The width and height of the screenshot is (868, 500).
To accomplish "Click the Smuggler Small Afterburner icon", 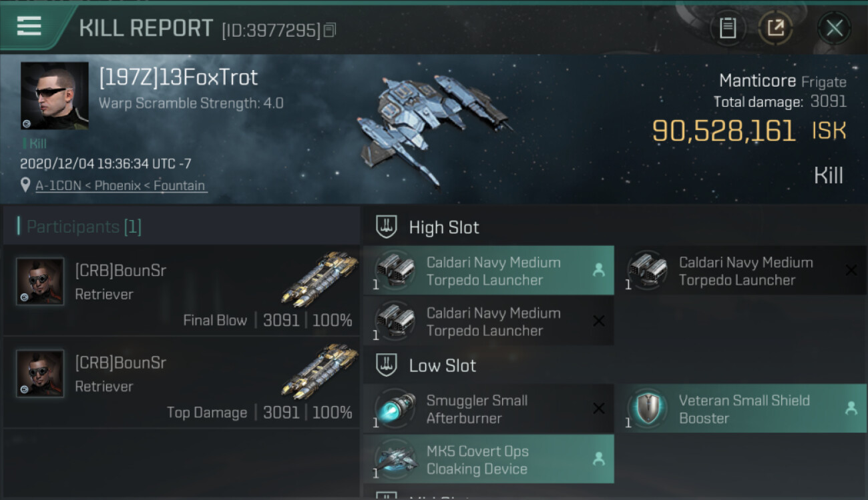I will [x=395, y=408].
